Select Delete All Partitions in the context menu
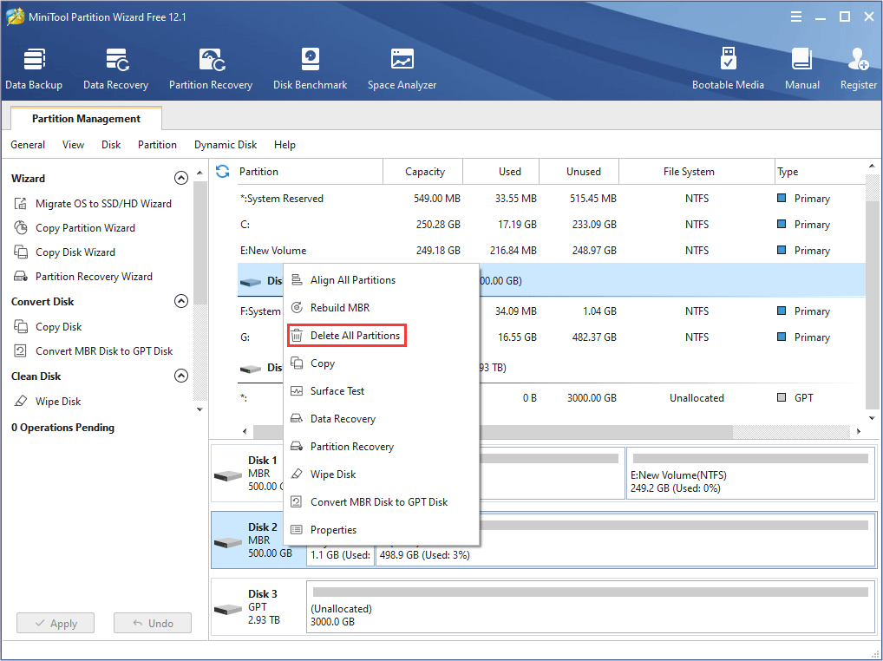The width and height of the screenshot is (883, 661). click(382, 336)
